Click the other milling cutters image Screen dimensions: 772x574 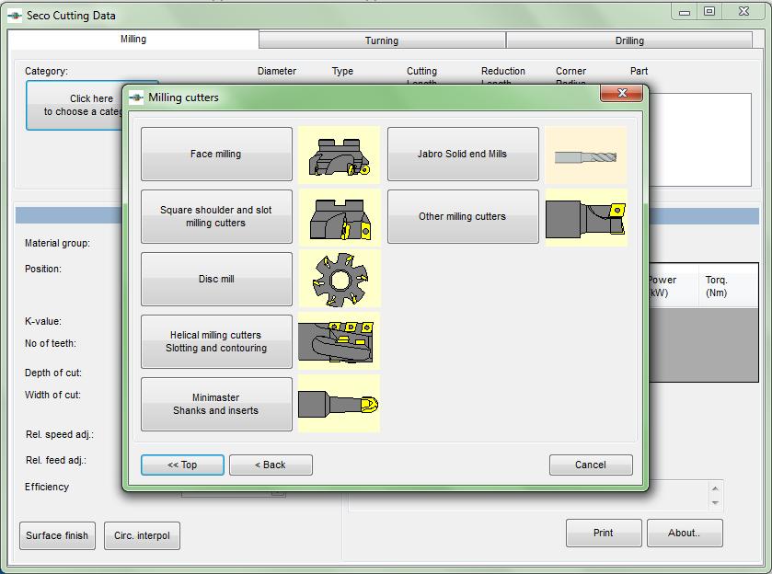[586, 217]
